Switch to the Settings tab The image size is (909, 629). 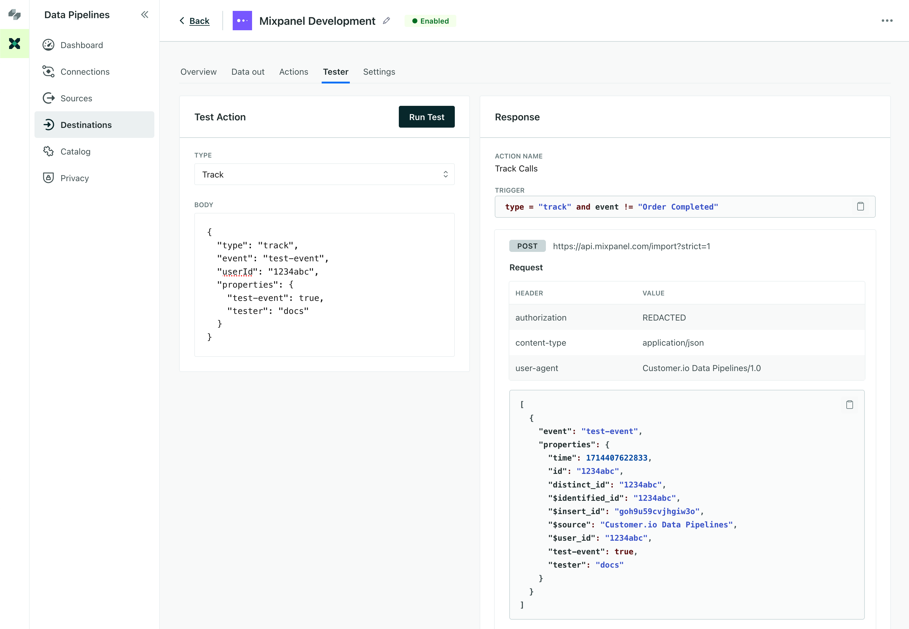tap(379, 72)
